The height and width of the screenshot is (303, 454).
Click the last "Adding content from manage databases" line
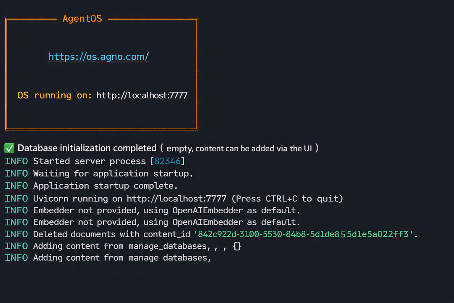pos(122,258)
